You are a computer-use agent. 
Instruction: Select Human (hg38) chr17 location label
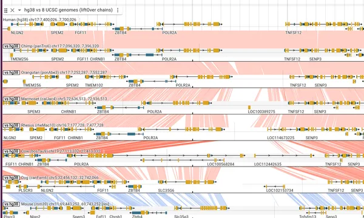click(x=39, y=20)
